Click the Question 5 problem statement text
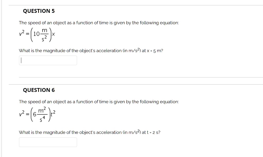Image resolution: width=263 pixels, height=157 pixels. click(x=99, y=23)
